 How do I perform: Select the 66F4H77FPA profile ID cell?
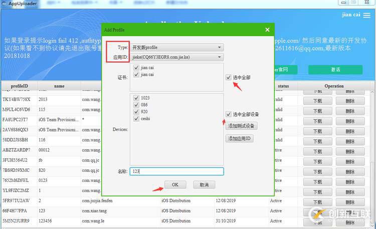tap(19, 210)
